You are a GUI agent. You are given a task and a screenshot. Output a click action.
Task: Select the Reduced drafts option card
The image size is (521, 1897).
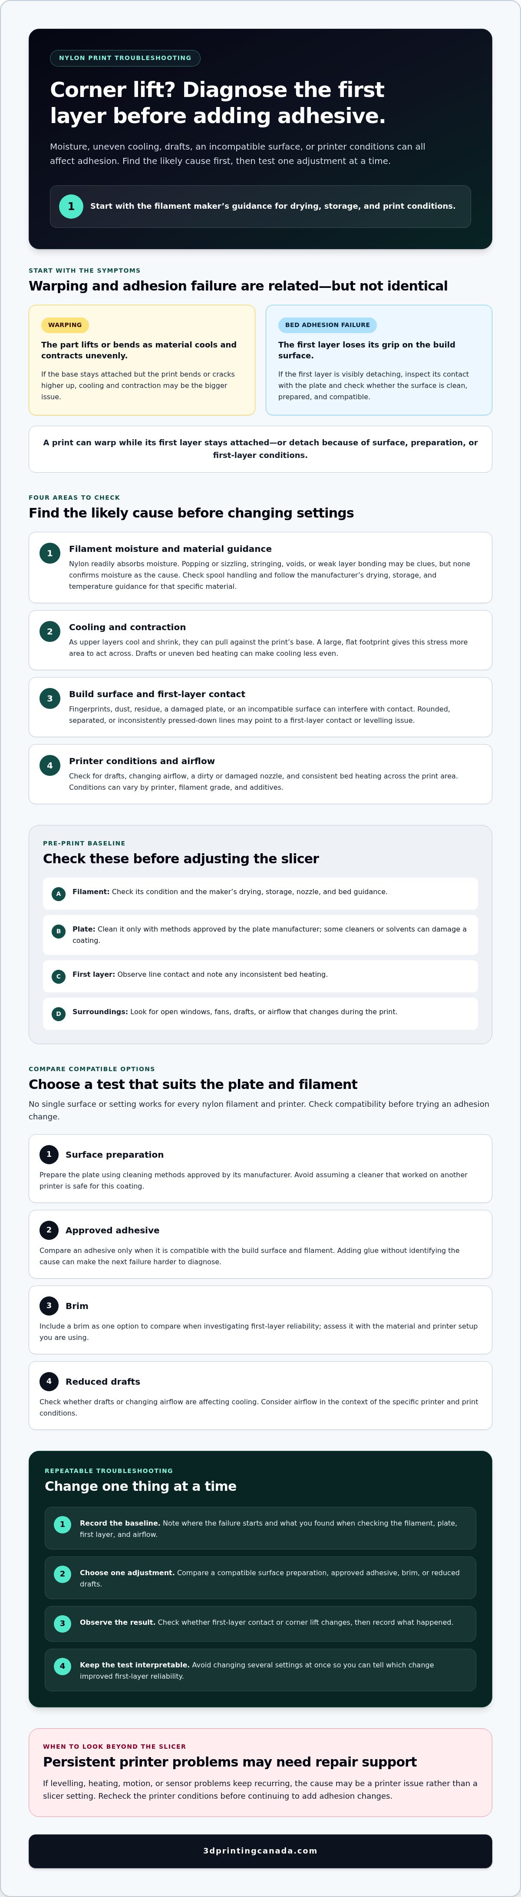click(260, 1396)
